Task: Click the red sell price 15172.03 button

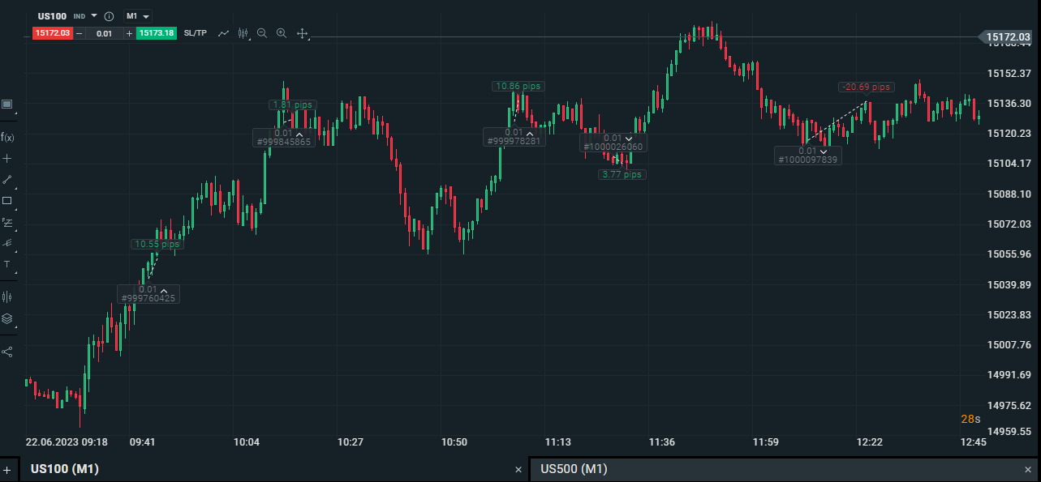Action: pyautogui.click(x=52, y=33)
